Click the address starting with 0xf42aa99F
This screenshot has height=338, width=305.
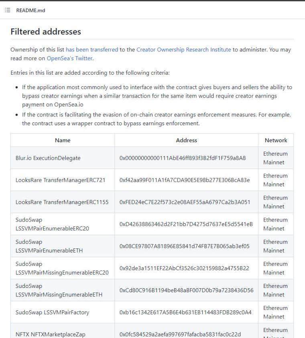click(x=184, y=180)
